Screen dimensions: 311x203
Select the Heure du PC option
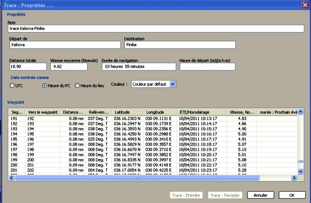click(x=45, y=86)
